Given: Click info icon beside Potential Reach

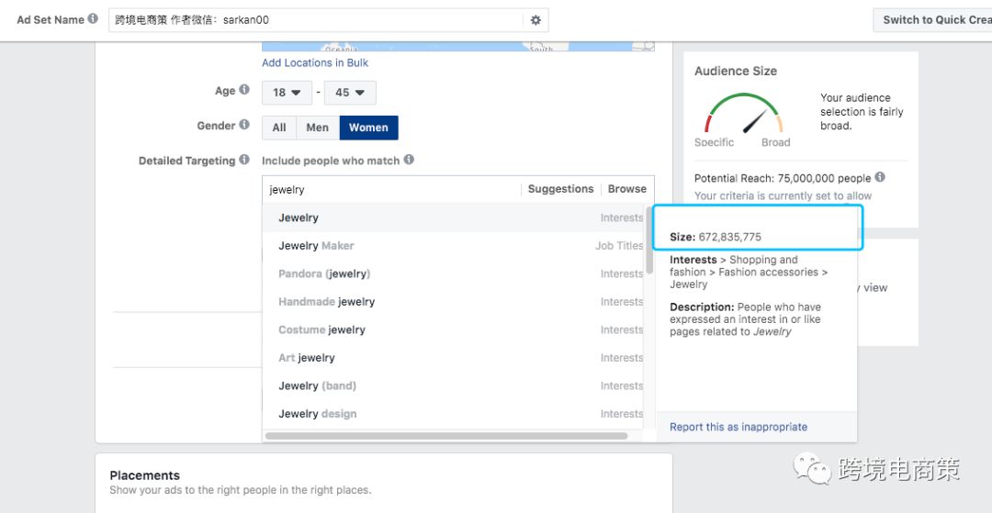Looking at the screenshot, I should click(x=880, y=177).
